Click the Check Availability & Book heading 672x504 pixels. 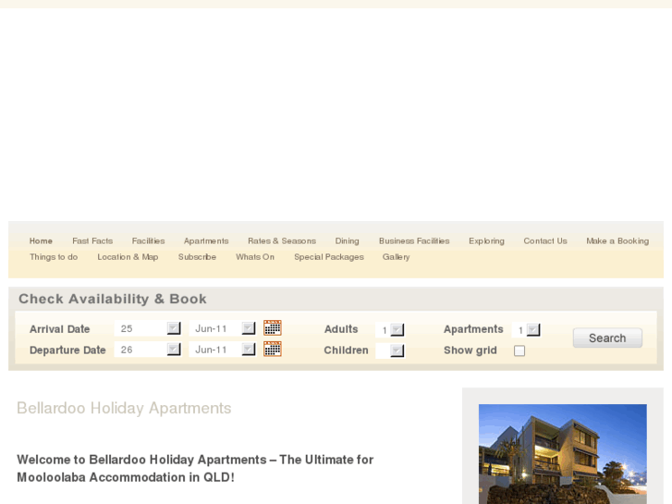[113, 299]
